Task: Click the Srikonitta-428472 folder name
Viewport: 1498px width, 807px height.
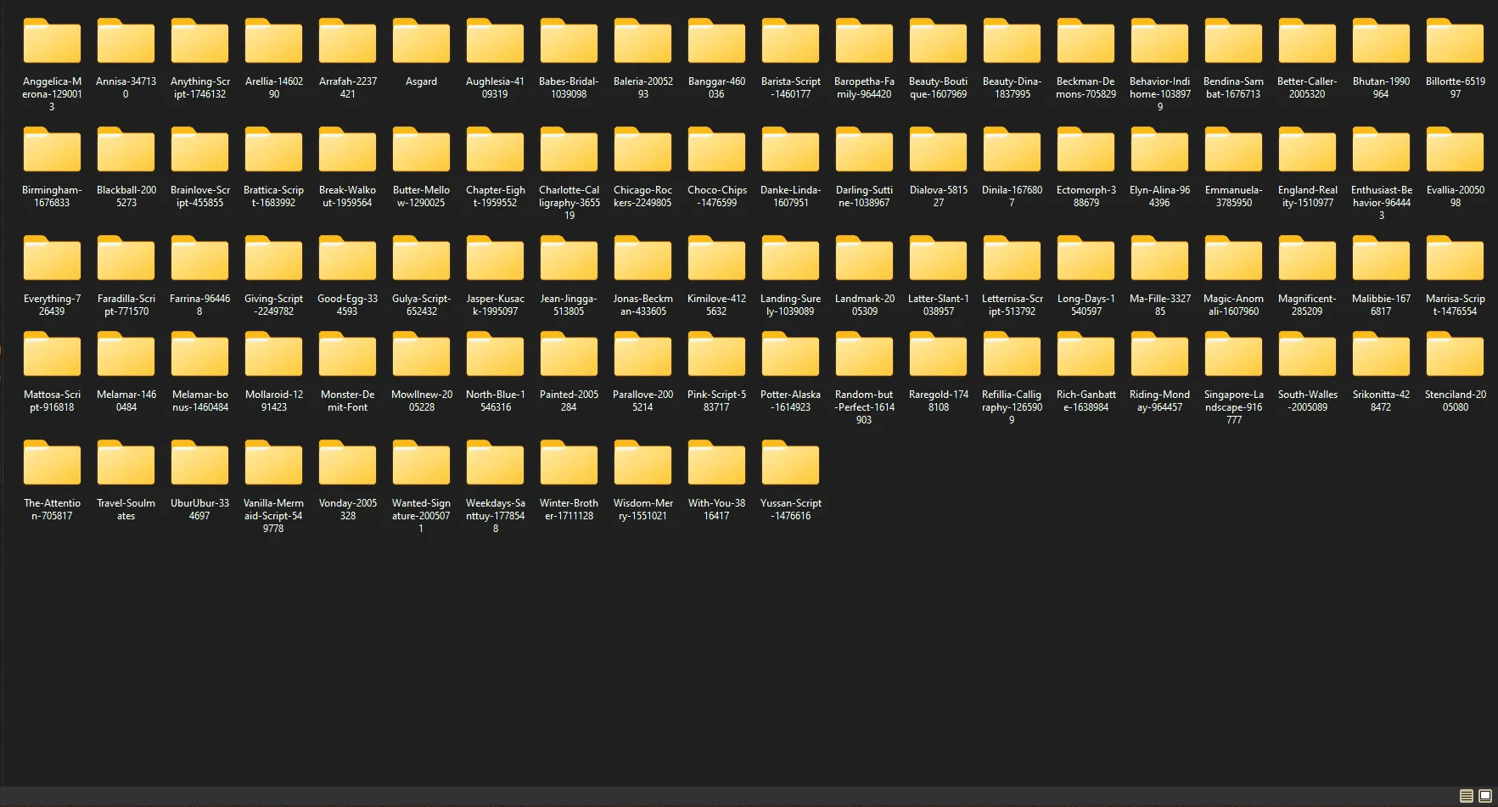Action: tap(1381, 401)
